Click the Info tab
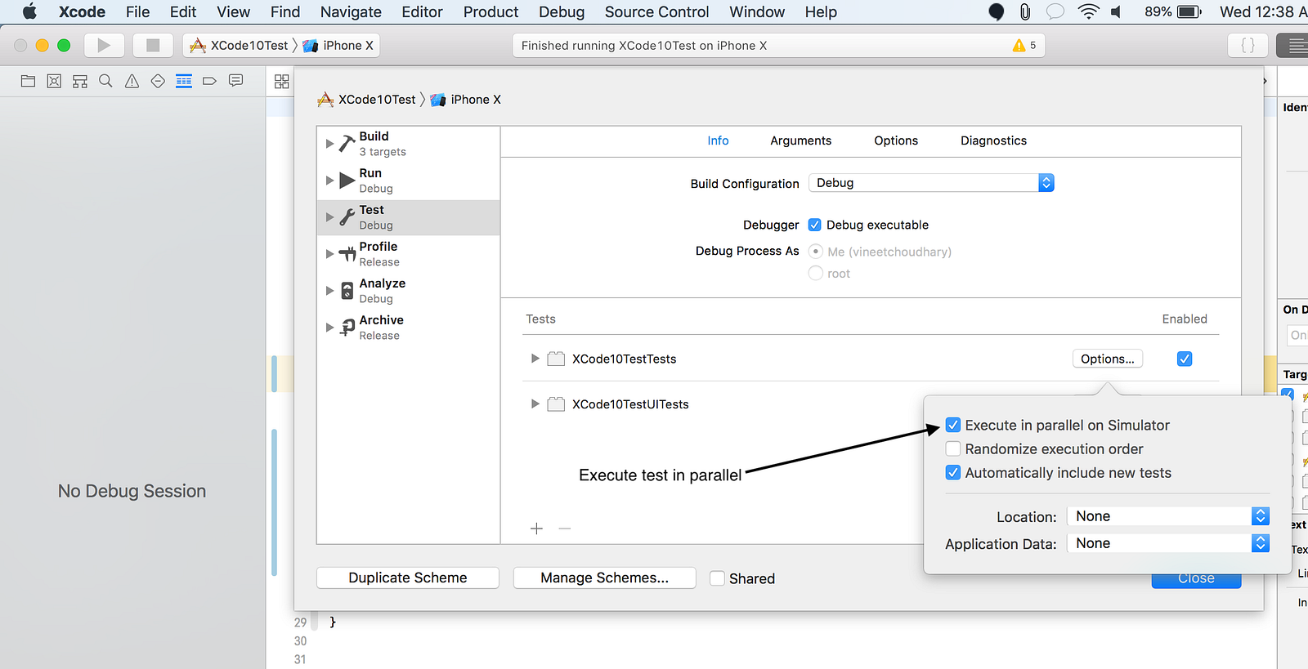1308x669 pixels. [x=718, y=140]
